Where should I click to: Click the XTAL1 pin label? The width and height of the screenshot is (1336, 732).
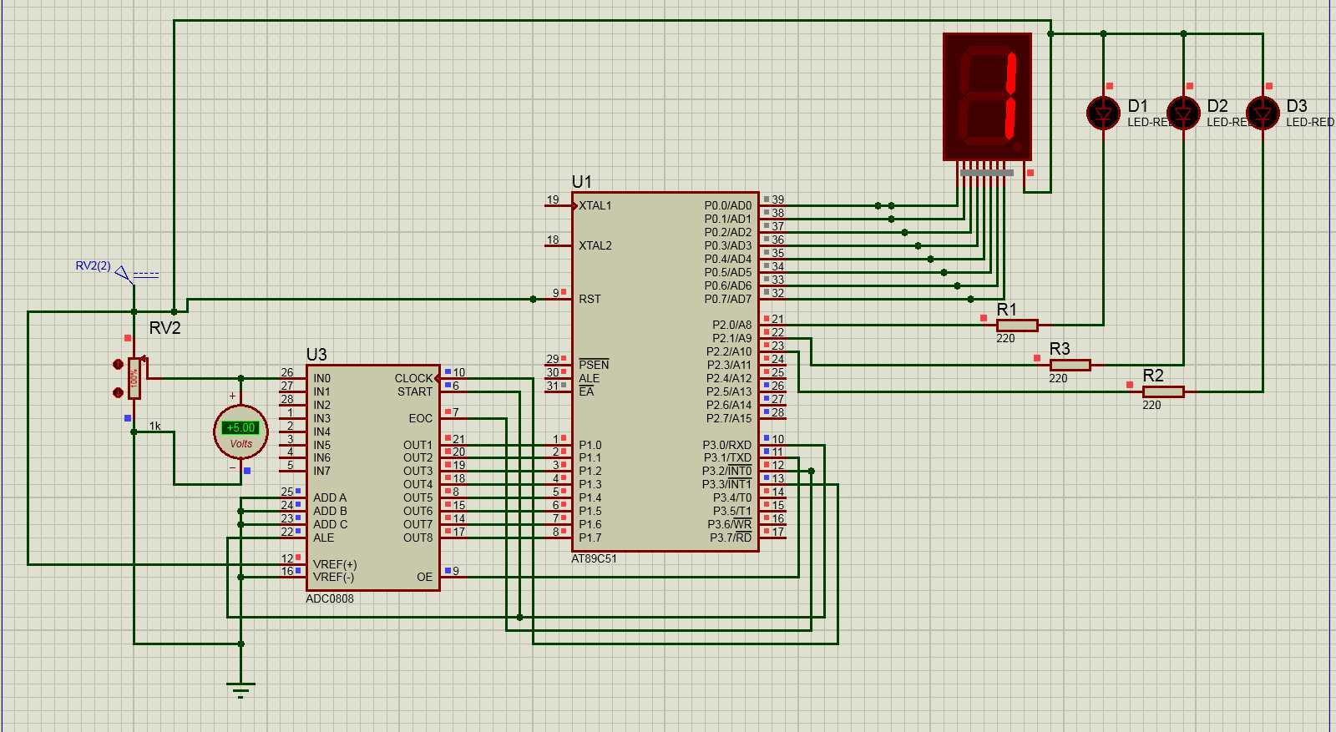(595, 205)
